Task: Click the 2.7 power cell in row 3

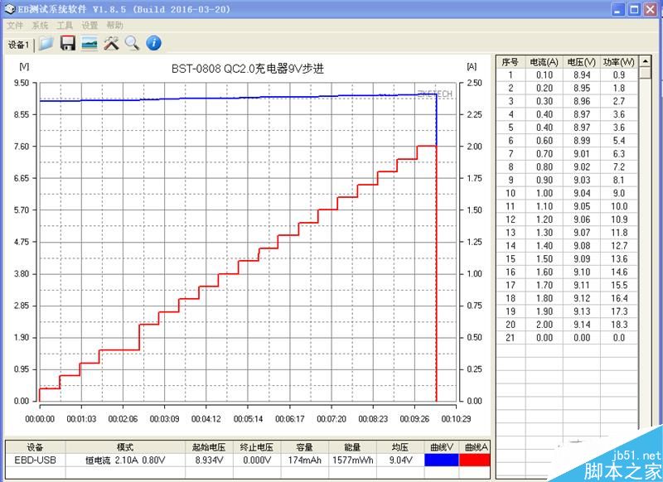Action: pyautogui.click(x=618, y=101)
